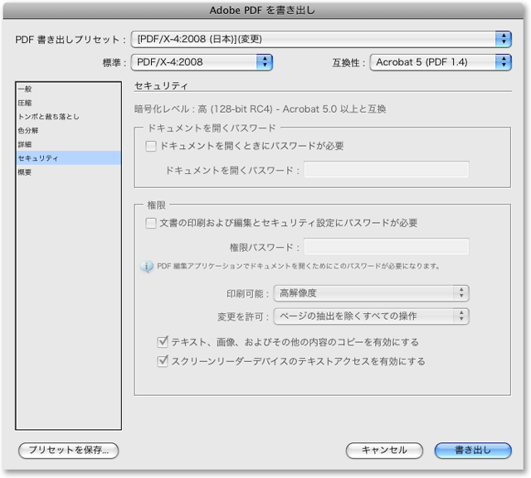Open the 標準 PDF/X-4:2008 dropdown
531x478 pixels.
coord(202,61)
